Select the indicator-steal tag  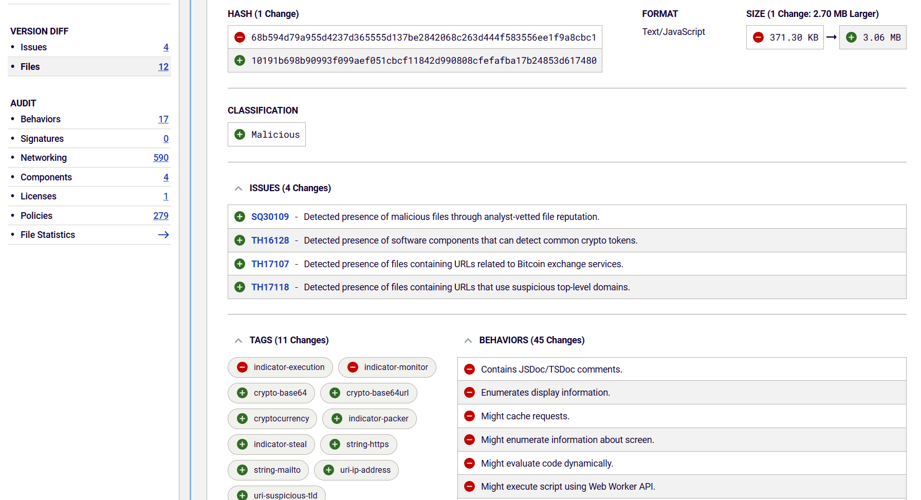pyautogui.click(x=280, y=445)
